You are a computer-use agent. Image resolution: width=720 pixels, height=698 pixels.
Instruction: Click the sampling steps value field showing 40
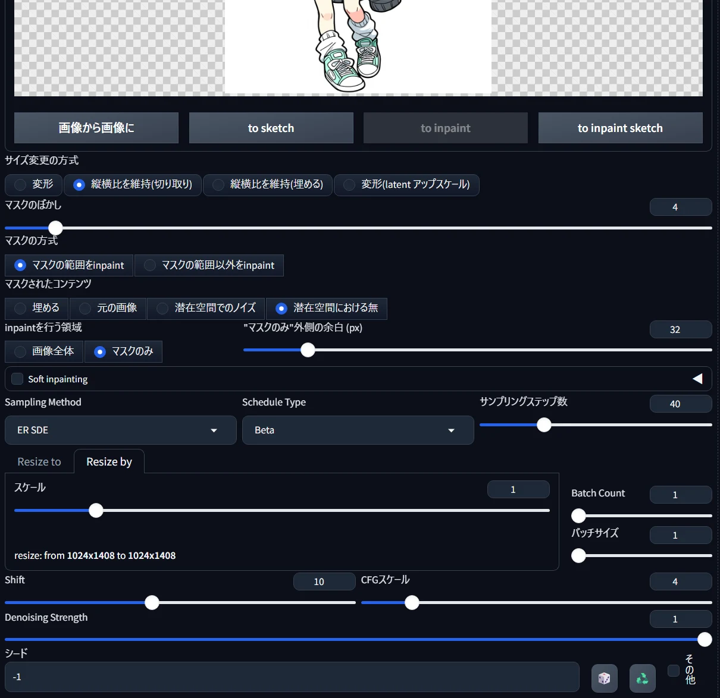click(681, 404)
